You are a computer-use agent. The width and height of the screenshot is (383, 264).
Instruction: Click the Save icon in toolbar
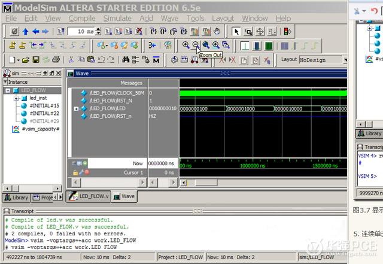[36, 59]
